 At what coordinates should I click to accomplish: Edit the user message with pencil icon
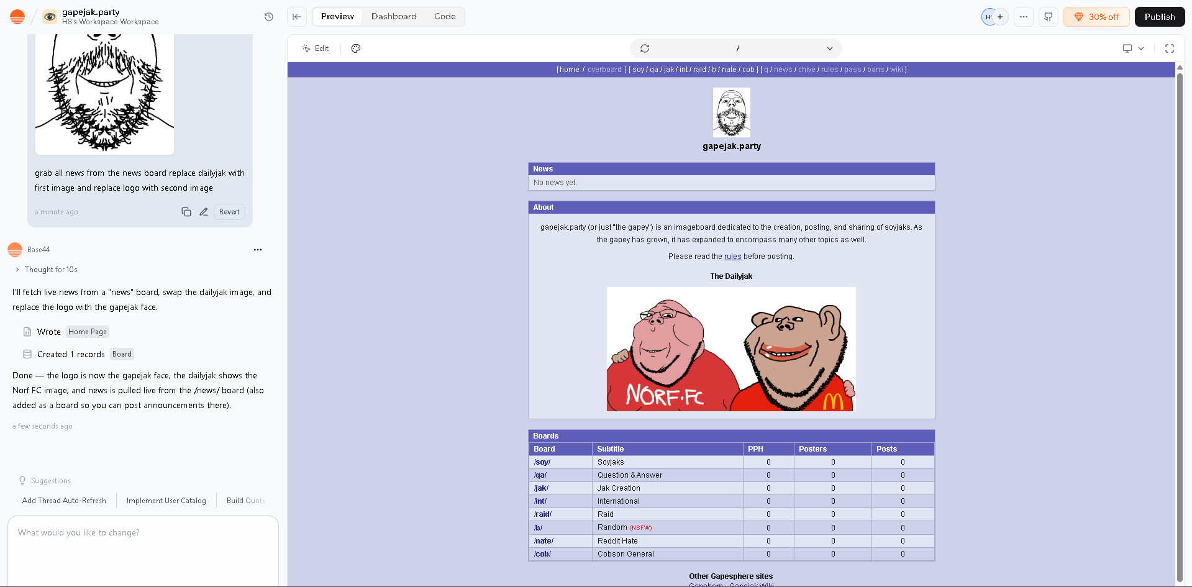pos(203,212)
